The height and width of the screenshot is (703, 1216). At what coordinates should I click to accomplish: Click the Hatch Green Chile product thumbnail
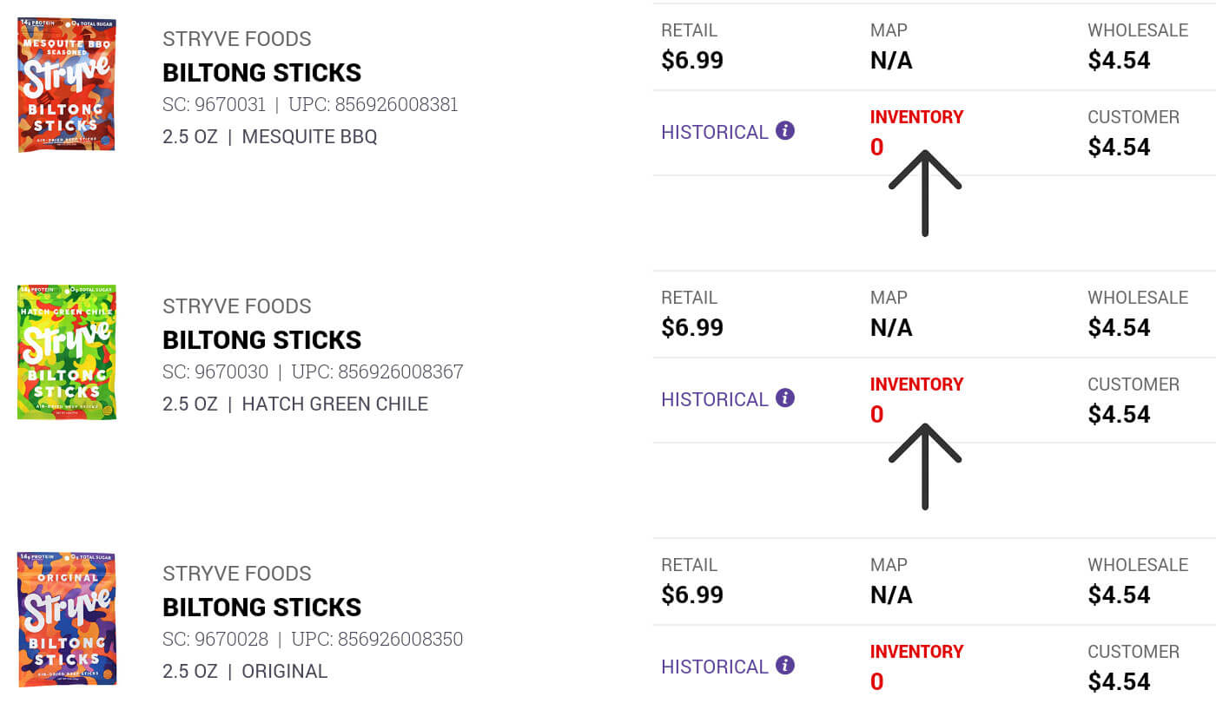66,351
